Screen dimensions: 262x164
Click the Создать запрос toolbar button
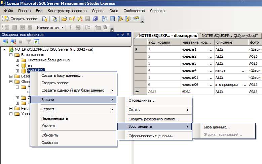pyautogui.click(x=21, y=19)
